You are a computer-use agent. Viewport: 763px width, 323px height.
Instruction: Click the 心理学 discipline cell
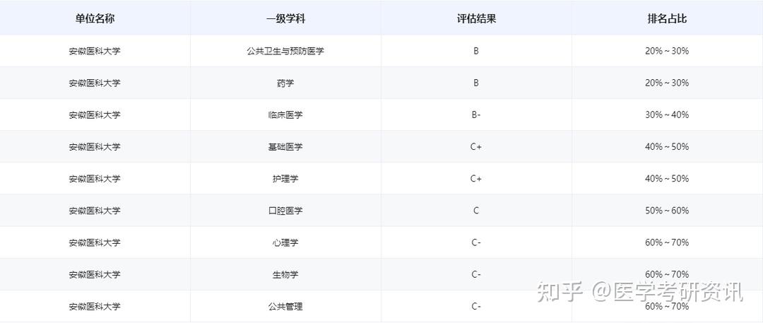tap(285, 242)
